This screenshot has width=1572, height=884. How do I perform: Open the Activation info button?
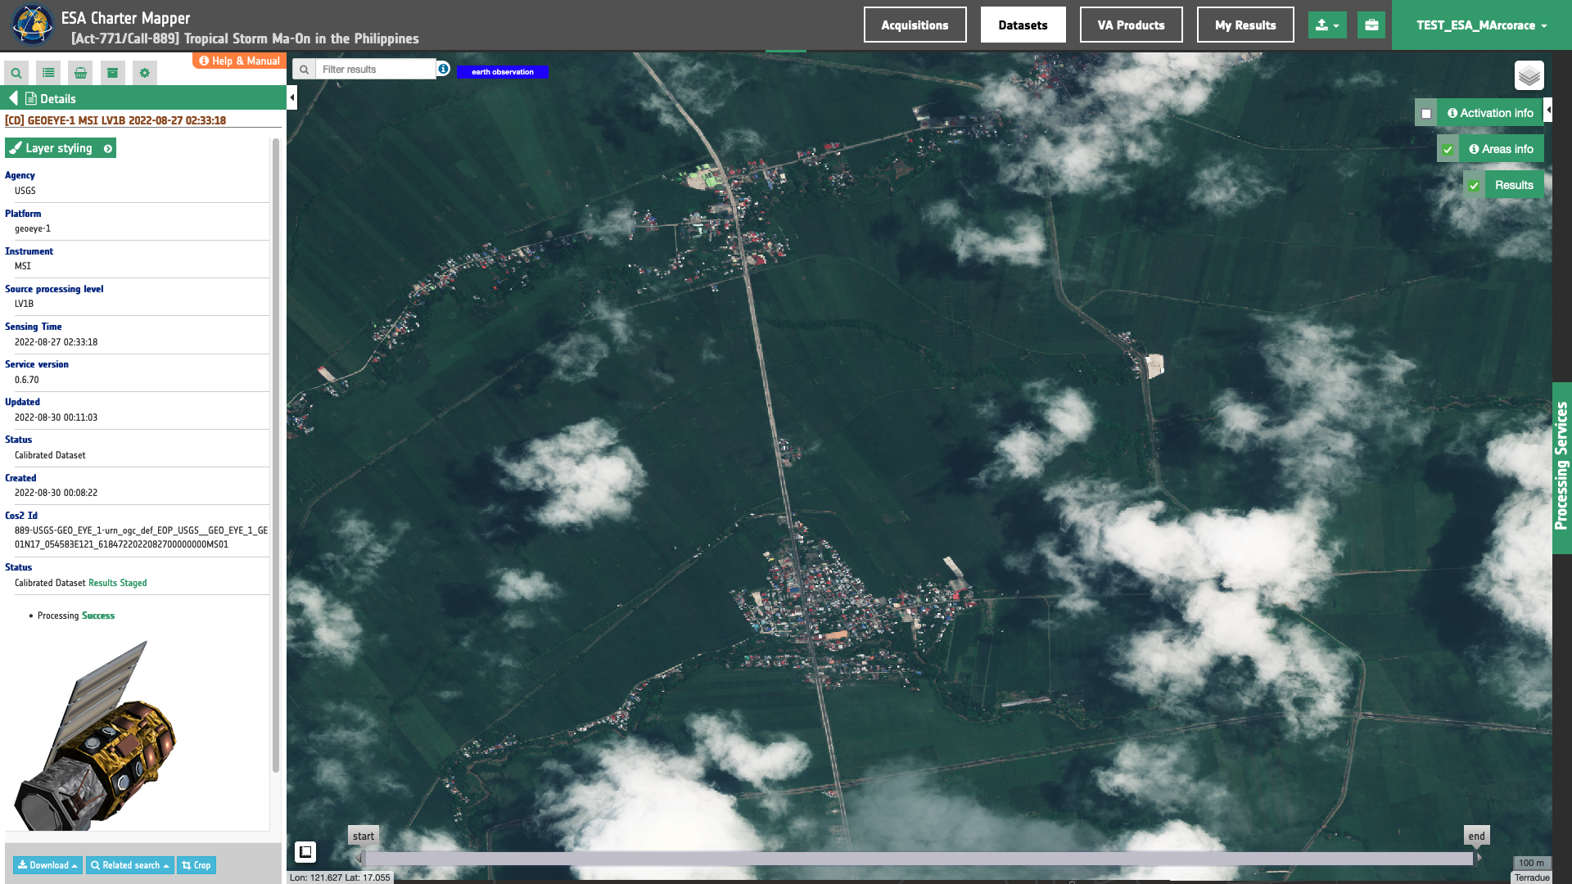[1490, 113]
